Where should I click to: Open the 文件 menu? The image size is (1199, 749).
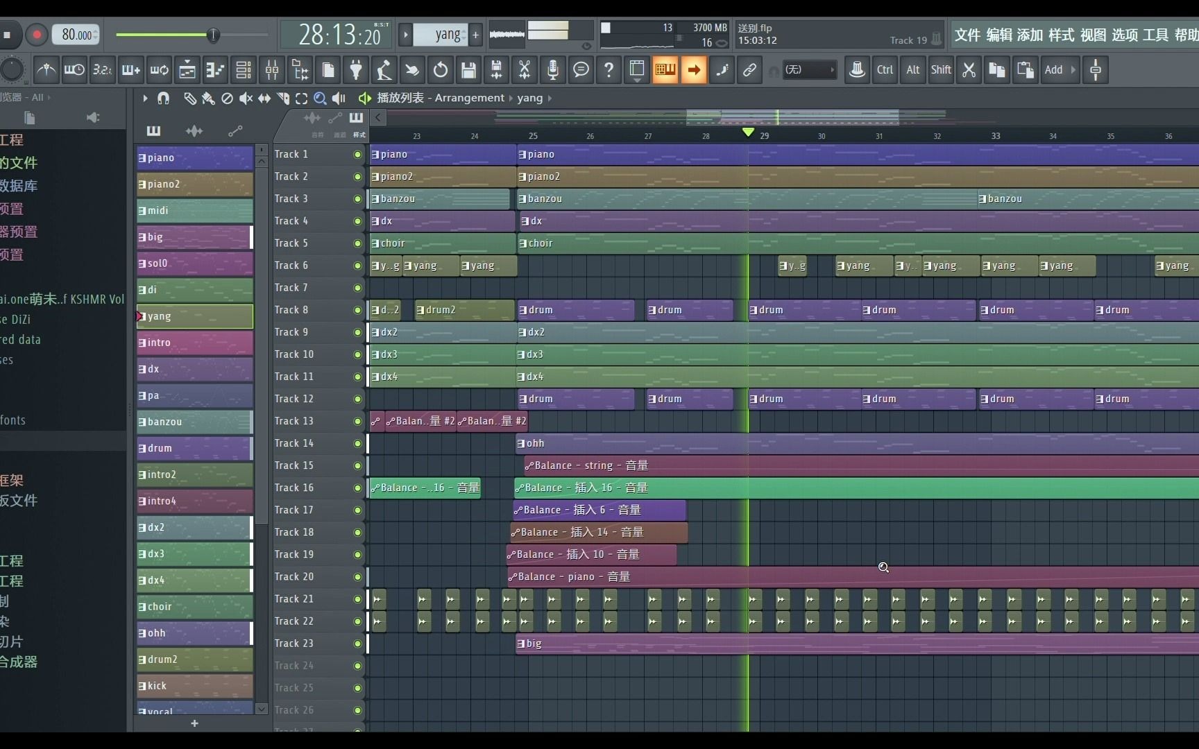coord(967,35)
